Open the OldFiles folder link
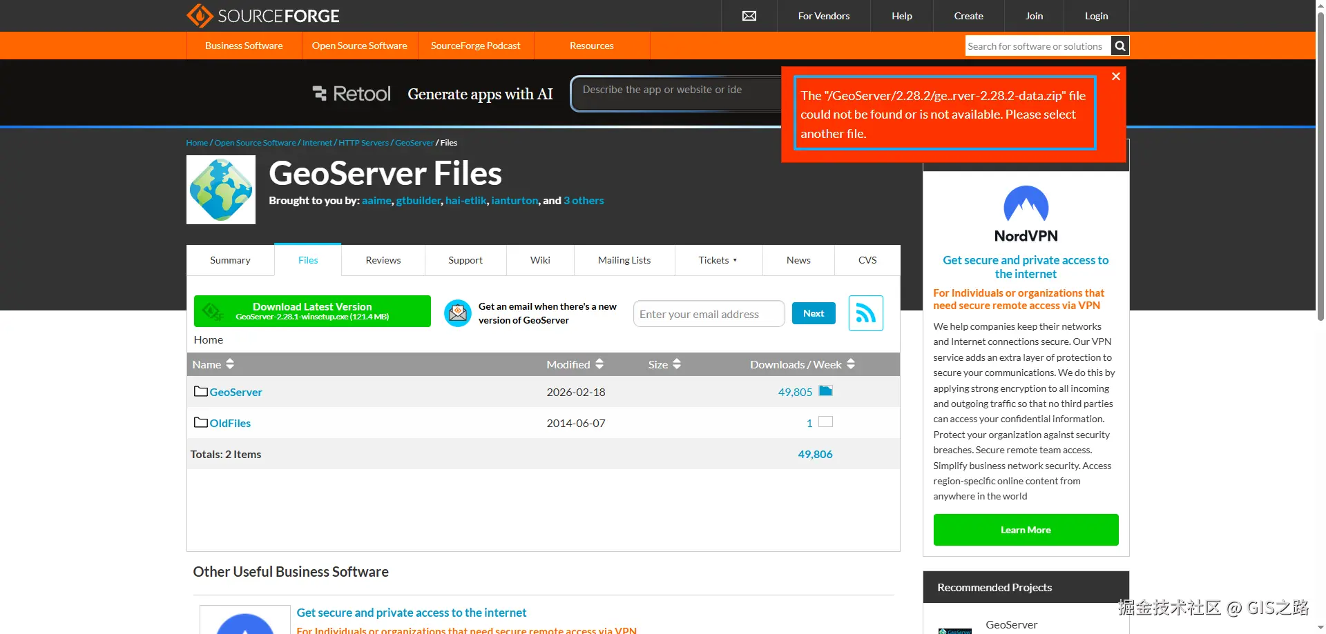This screenshot has width=1326, height=634. click(230, 423)
